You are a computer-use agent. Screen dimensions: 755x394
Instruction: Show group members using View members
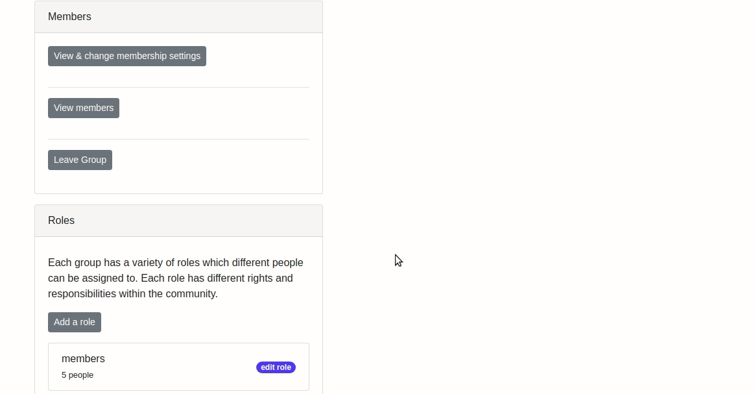[x=84, y=108]
